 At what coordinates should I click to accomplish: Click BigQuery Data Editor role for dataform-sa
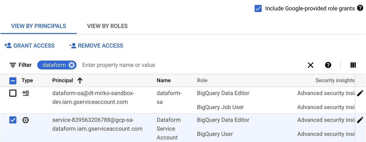tap(223, 93)
